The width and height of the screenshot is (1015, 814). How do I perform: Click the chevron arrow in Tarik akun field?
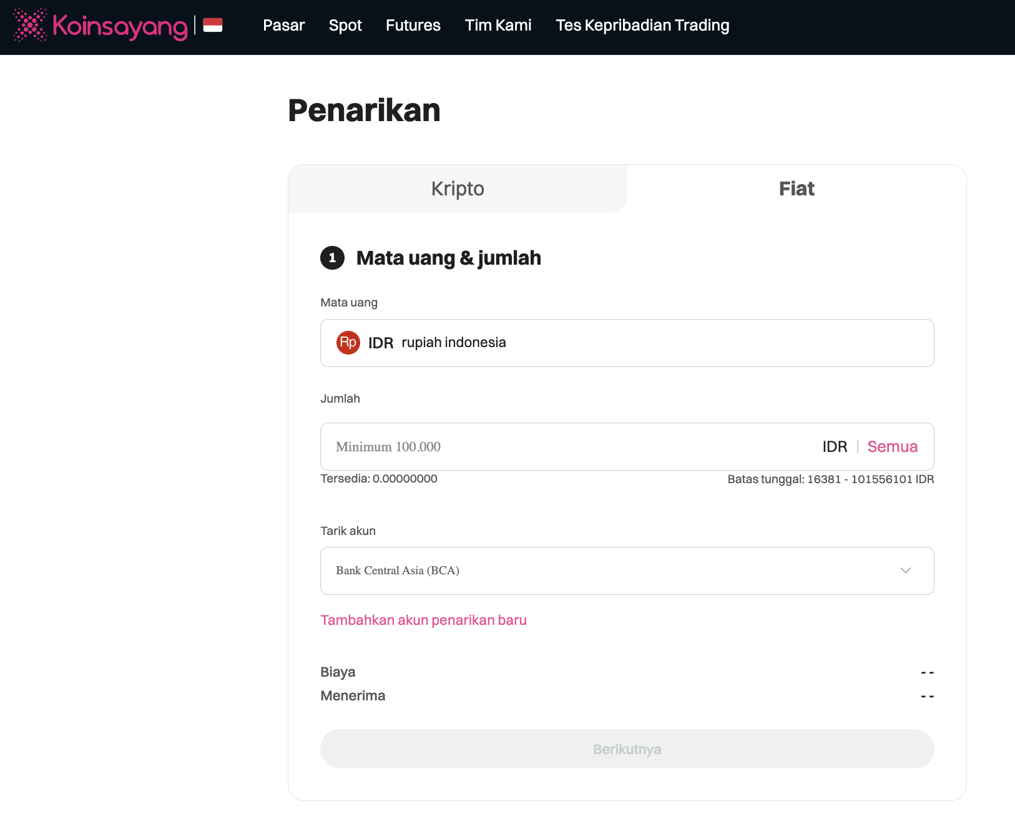point(905,571)
